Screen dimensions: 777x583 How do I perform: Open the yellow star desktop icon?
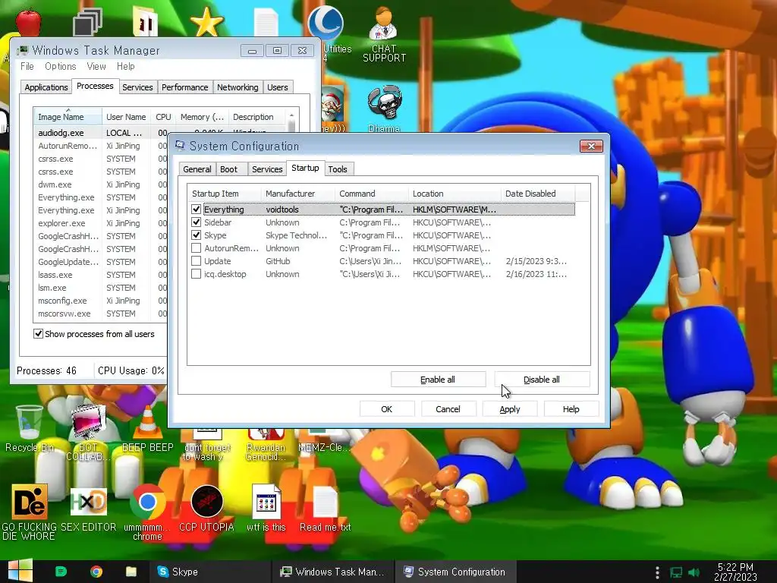pyautogui.click(x=206, y=21)
